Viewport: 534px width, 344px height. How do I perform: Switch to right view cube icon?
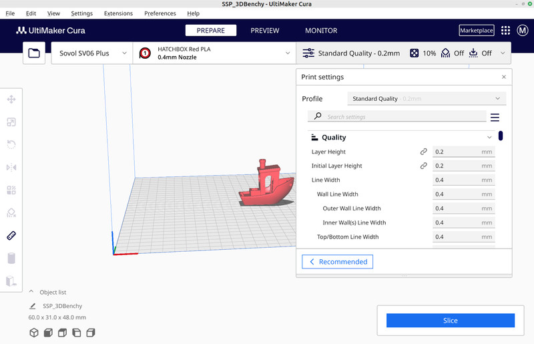[x=91, y=333]
